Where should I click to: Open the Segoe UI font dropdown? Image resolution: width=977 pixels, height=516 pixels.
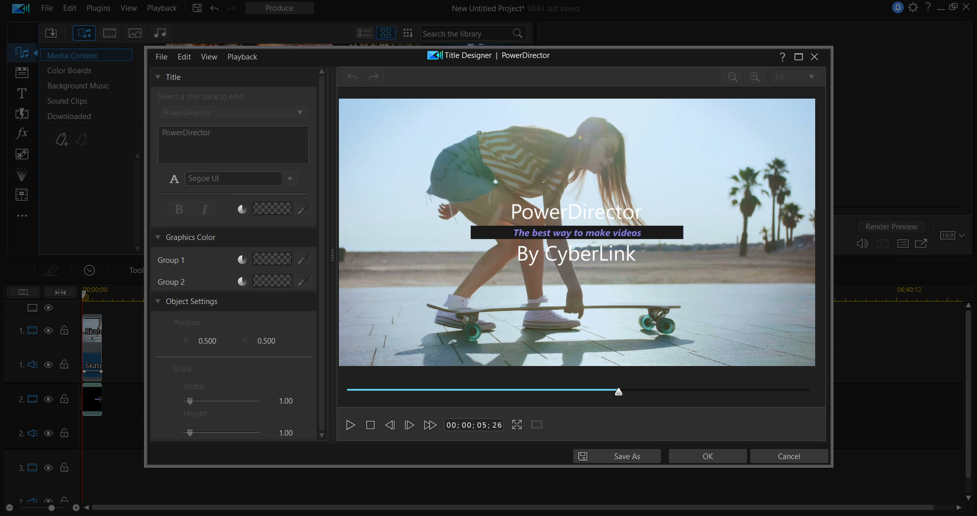pyautogui.click(x=290, y=178)
